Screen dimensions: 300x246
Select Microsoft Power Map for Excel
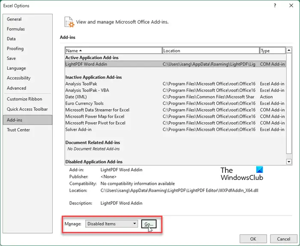pyautogui.click(x=175, y=116)
